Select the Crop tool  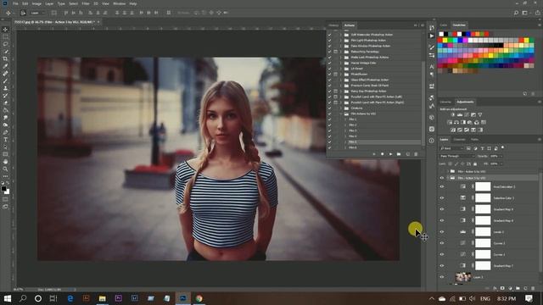click(5, 58)
